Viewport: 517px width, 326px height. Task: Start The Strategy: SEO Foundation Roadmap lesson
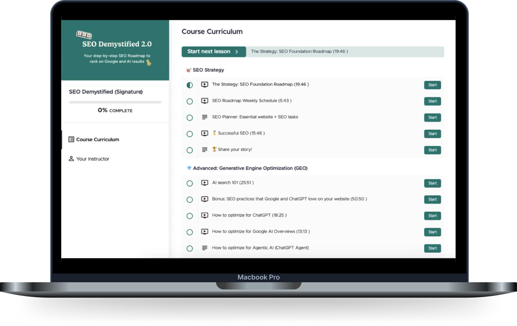(x=432, y=85)
